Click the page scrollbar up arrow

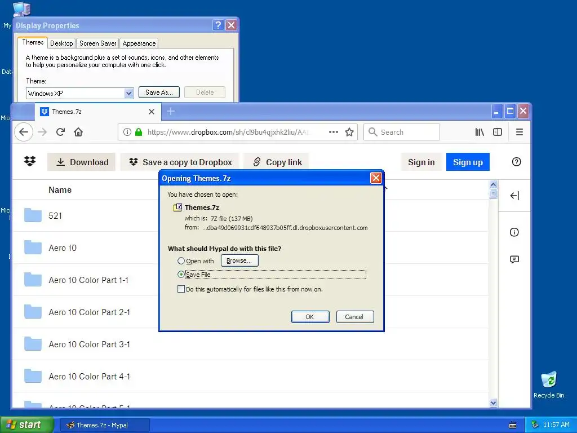[494, 184]
